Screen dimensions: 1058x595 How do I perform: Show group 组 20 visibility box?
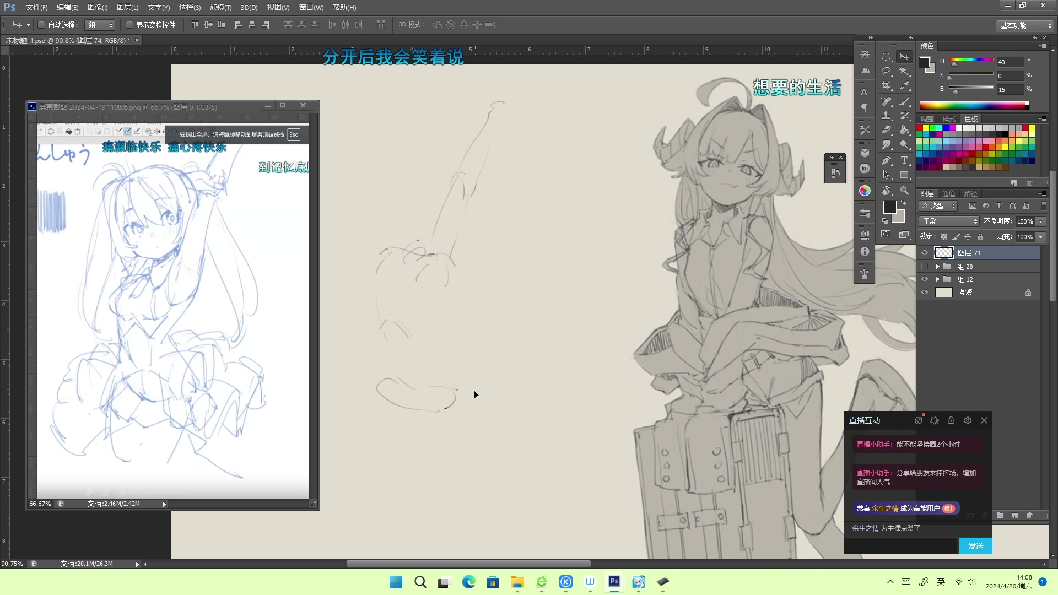[x=925, y=267]
